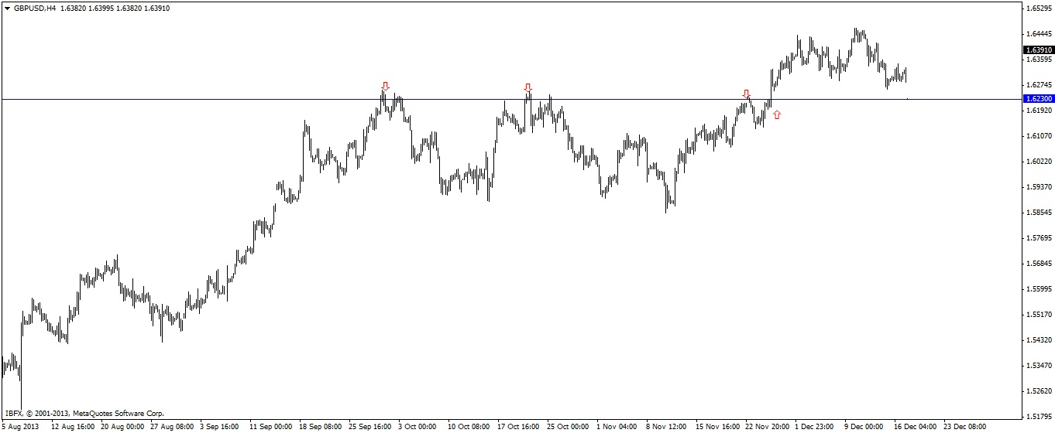Click price scale value 1.57695
Viewport: 1055px width, 433px height.
(x=1039, y=238)
